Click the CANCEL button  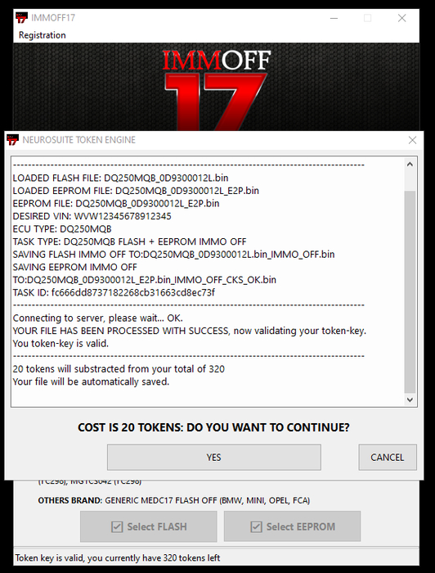pyautogui.click(x=388, y=457)
